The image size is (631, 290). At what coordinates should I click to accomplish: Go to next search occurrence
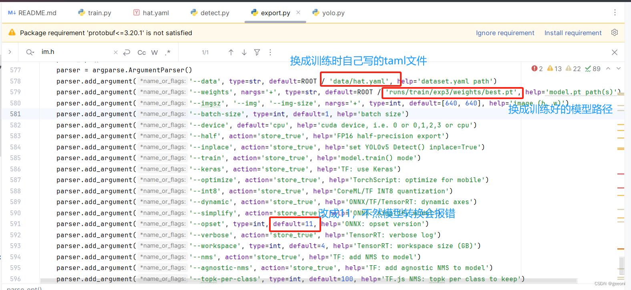point(244,52)
